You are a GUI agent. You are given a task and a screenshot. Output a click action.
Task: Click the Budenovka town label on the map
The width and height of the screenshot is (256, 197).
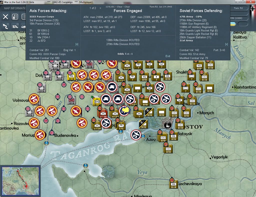65,135
